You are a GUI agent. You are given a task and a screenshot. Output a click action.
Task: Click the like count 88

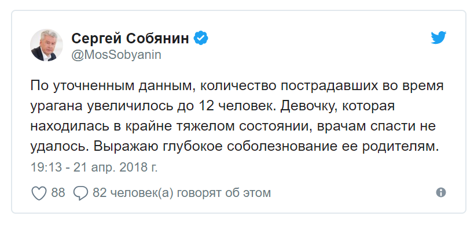tap(58, 192)
